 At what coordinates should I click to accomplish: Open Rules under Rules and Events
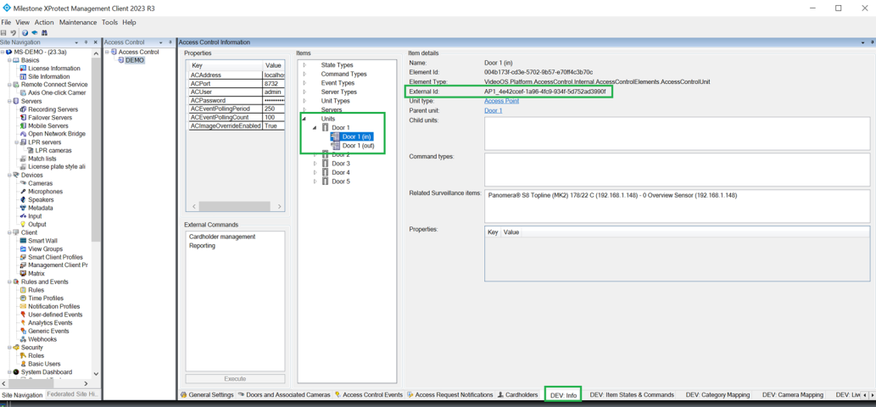point(36,290)
